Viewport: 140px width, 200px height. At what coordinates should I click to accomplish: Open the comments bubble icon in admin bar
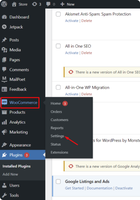click(x=48, y=4)
